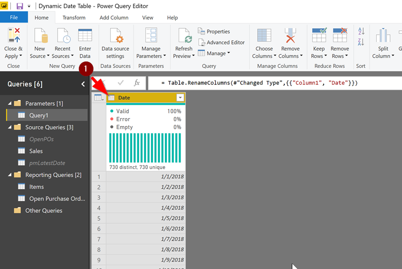Collapse the Parameters folder

click(x=10, y=103)
